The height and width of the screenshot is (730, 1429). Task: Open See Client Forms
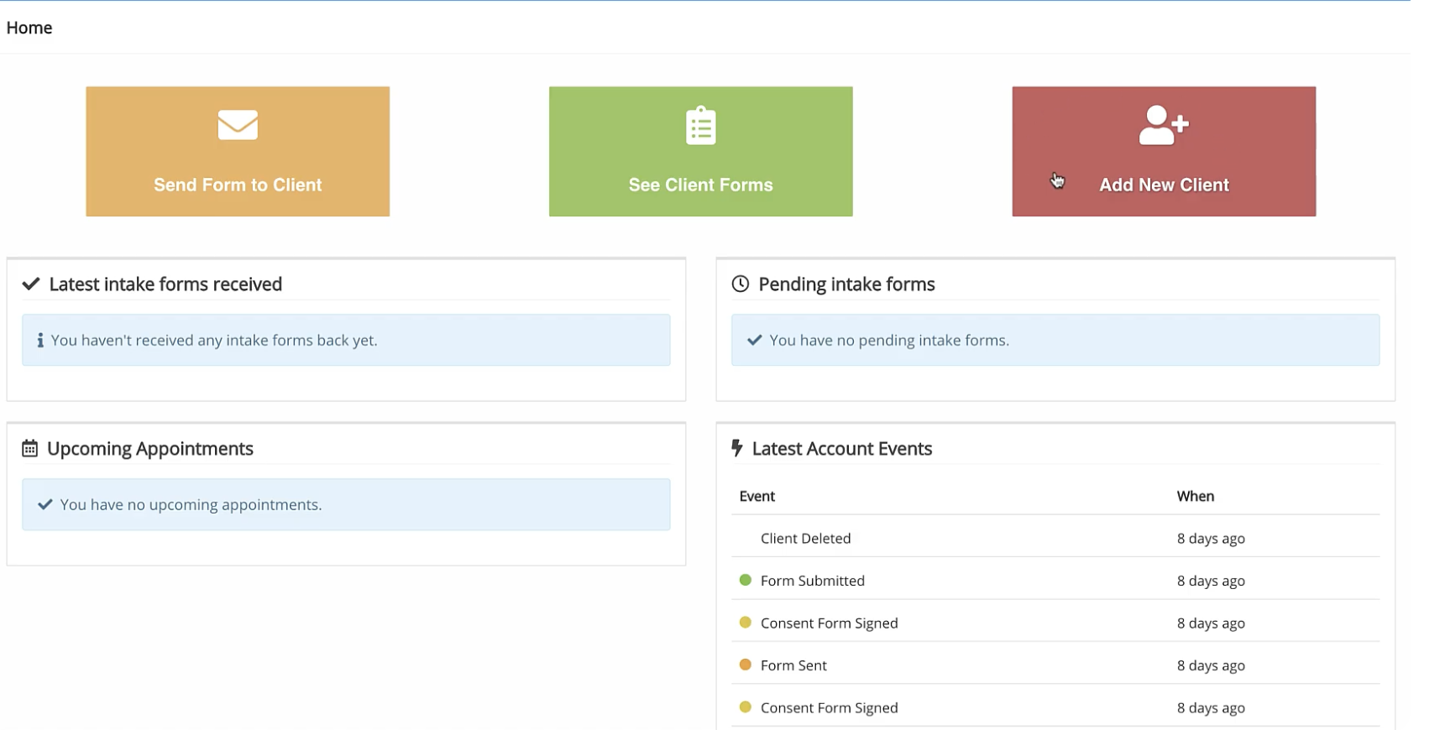point(701,151)
